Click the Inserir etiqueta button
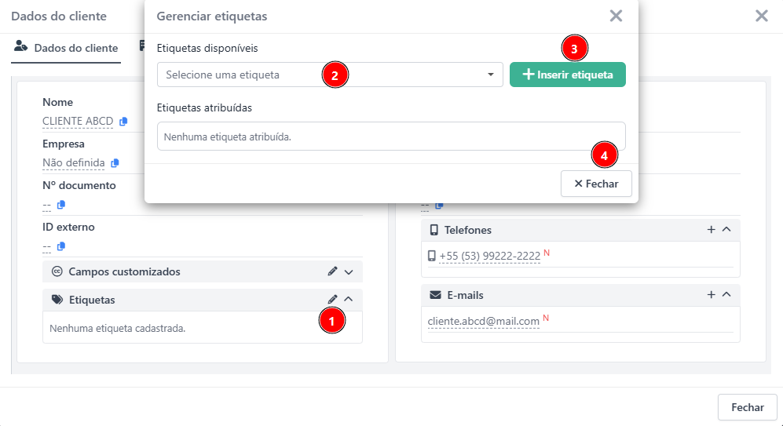 567,75
